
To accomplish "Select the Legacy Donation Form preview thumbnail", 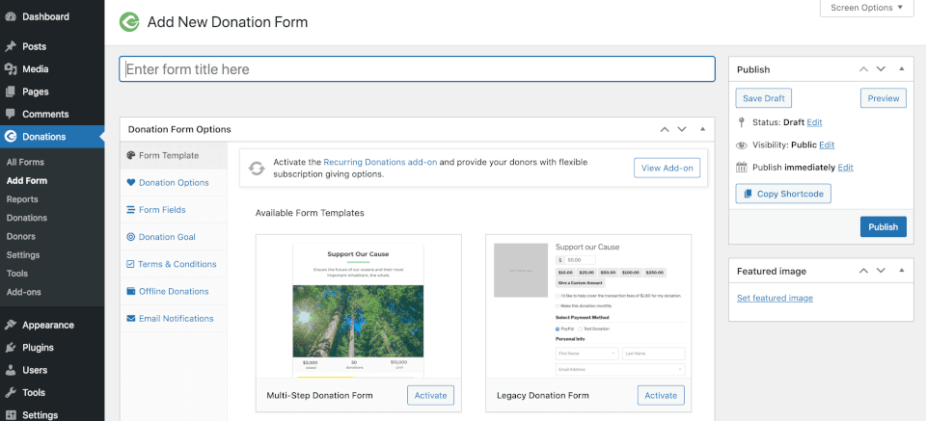I will pyautogui.click(x=588, y=306).
